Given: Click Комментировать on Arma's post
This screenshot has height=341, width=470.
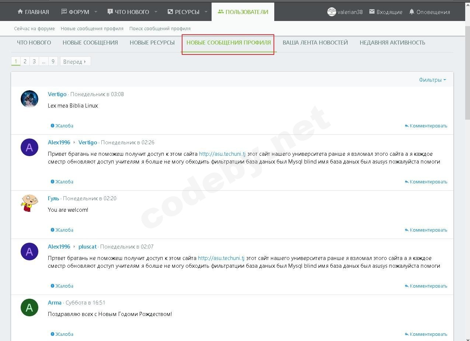Looking at the screenshot, I should tap(426, 334).
